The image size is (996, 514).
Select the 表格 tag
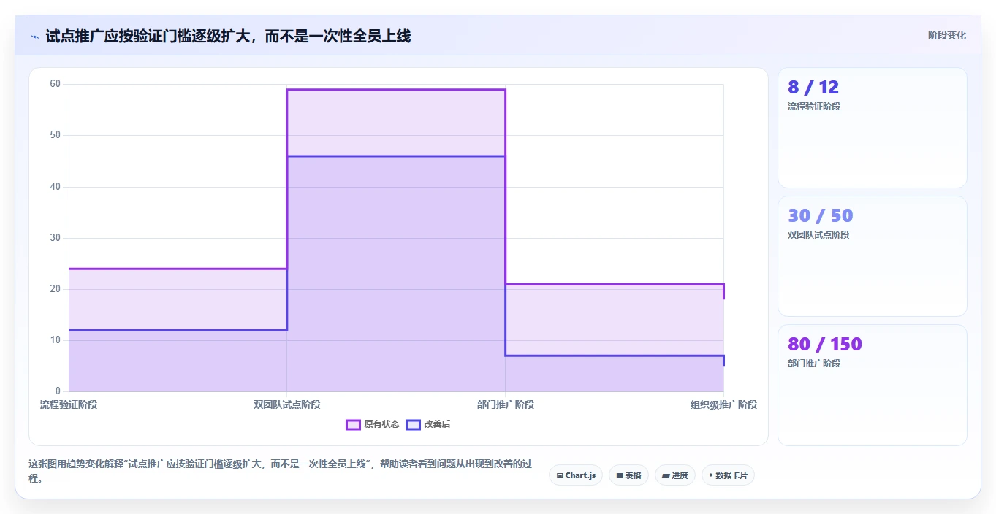click(628, 475)
